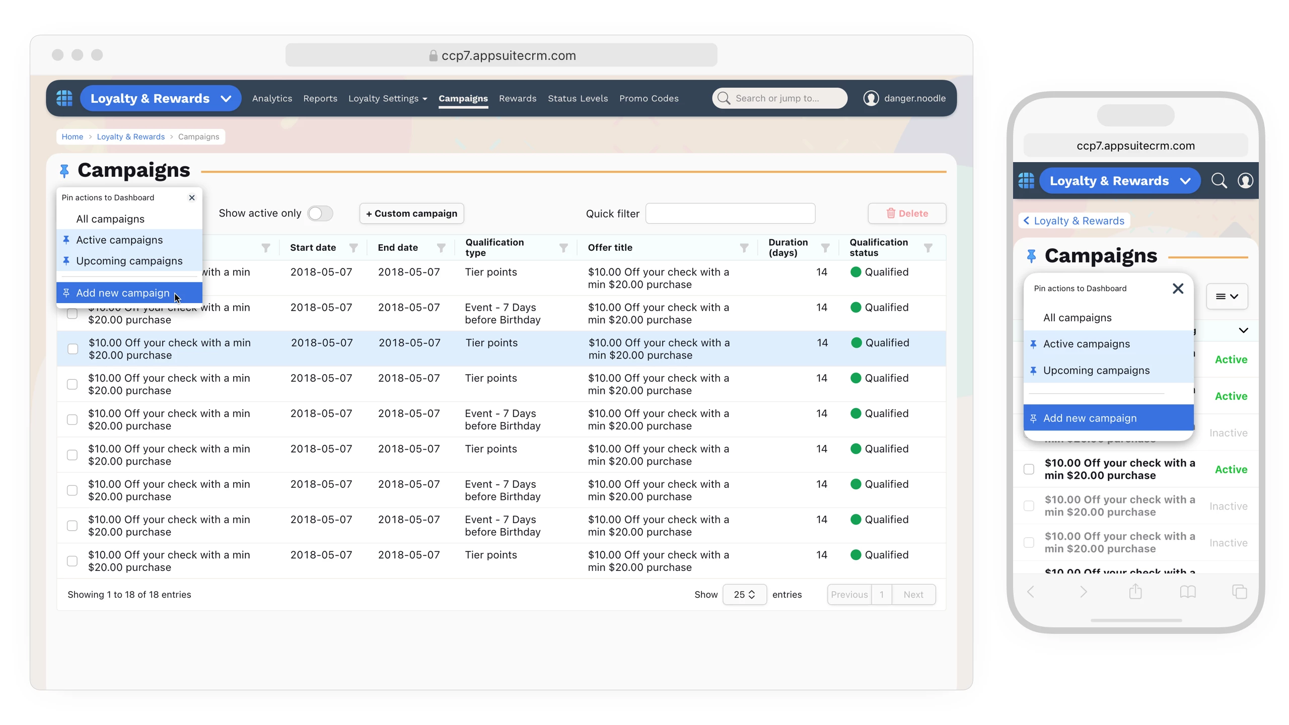Check the highlighted desktop table row checkbox
This screenshot has height=725, width=1289.
73,349
